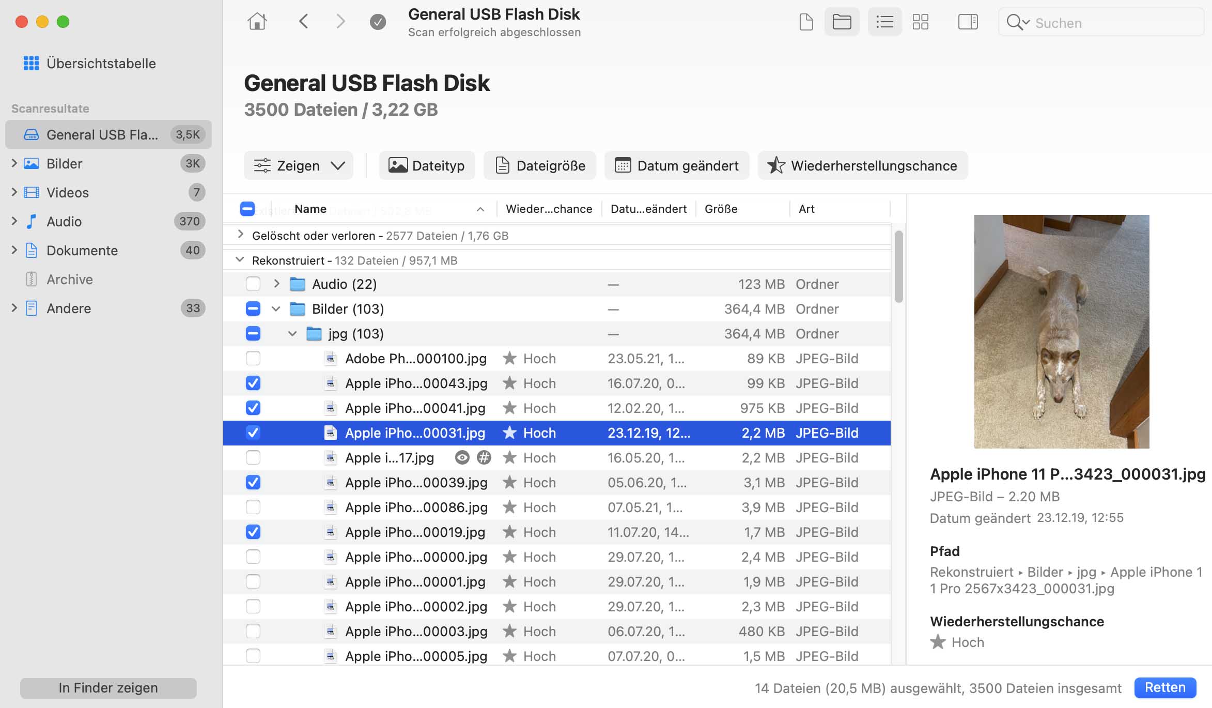Select Andere in the sidebar

(69, 307)
